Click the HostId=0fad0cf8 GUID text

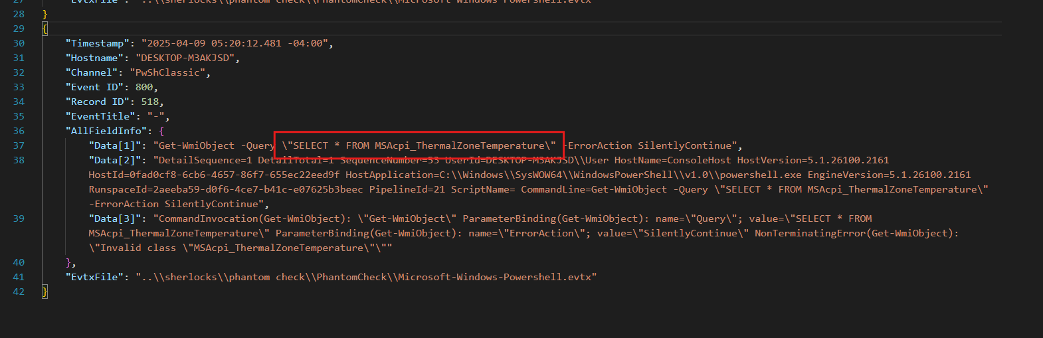[214, 175]
